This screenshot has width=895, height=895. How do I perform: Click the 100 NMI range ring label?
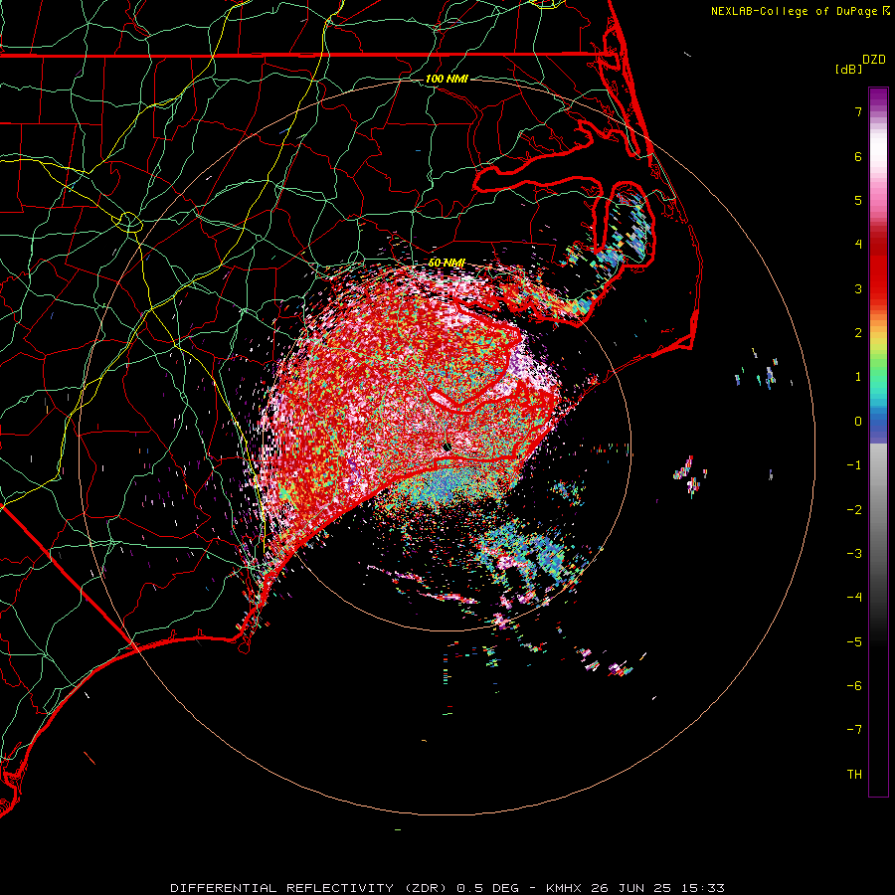[x=447, y=79]
